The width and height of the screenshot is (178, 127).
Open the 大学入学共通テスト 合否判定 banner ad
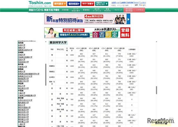click(x=87, y=33)
